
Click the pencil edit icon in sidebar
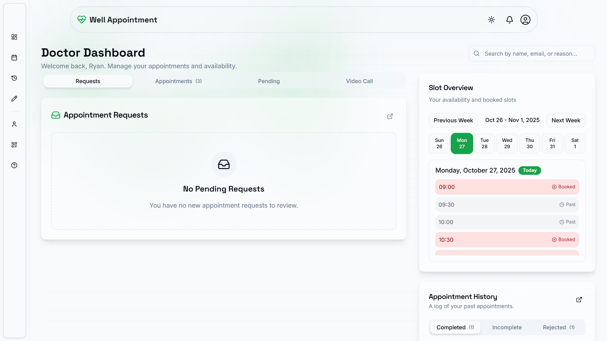coord(14,99)
